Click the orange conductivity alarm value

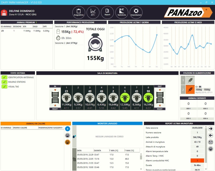198,160
